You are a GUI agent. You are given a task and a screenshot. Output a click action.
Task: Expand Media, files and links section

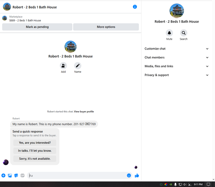click(x=177, y=66)
